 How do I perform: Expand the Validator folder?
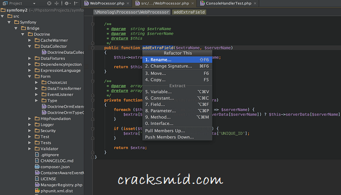30,149
